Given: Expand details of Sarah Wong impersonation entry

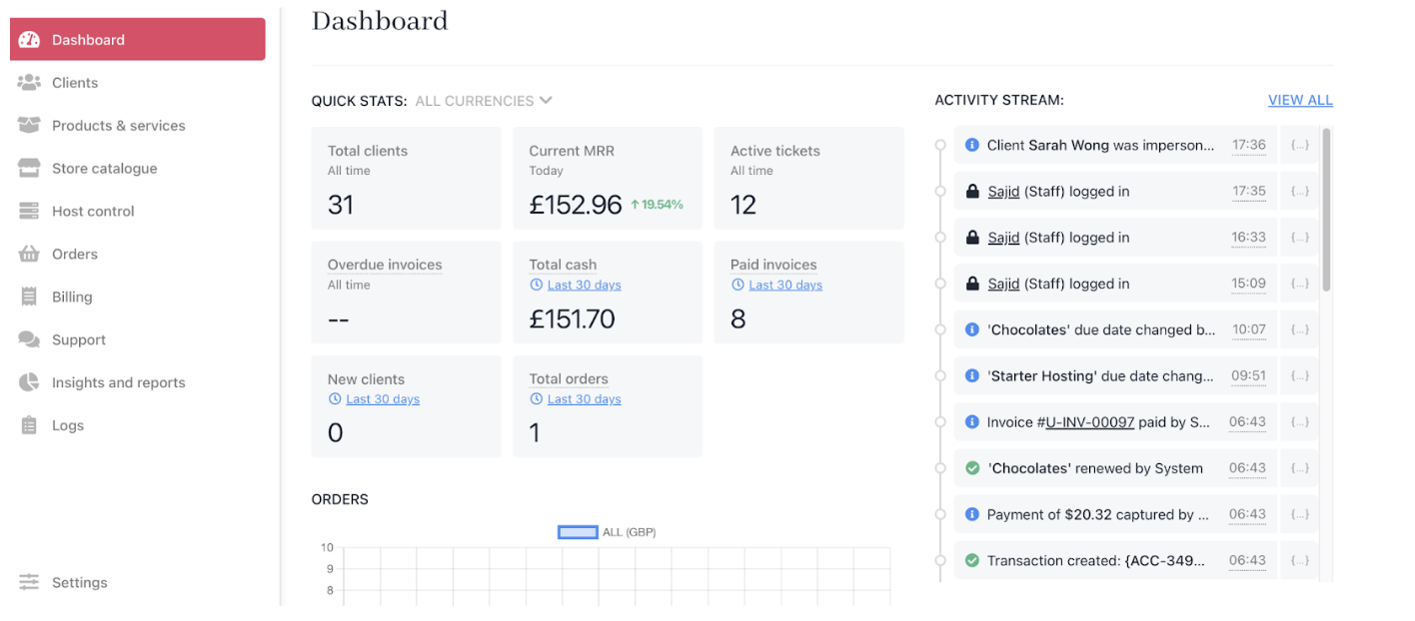Looking at the screenshot, I should pyautogui.click(x=1299, y=146).
